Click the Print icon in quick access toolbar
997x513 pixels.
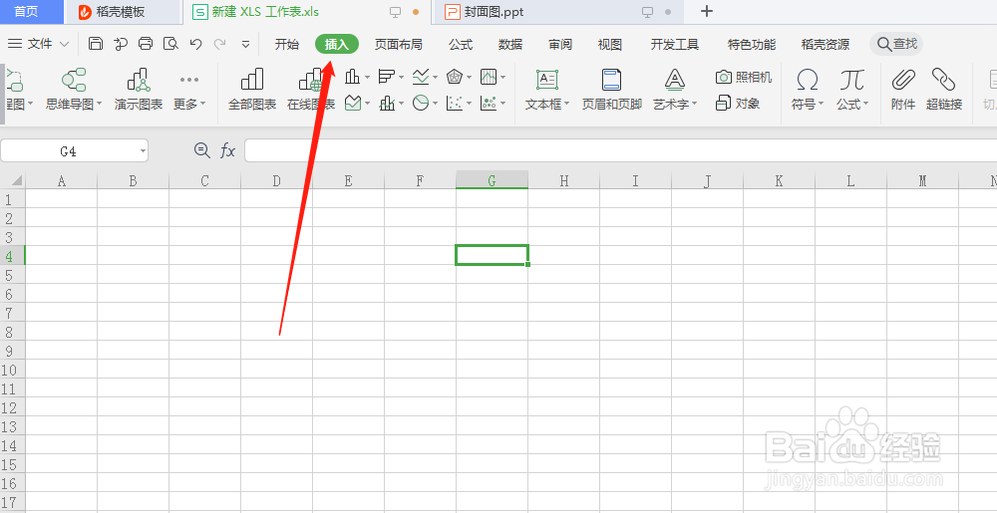(x=146, y=44)
